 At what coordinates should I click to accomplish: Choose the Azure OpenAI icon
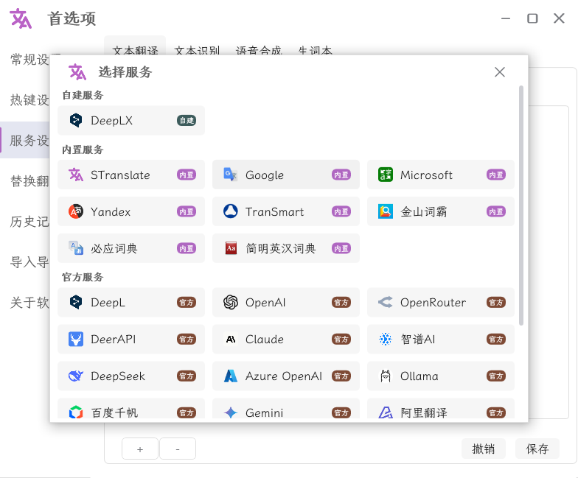tap(231, 376)
